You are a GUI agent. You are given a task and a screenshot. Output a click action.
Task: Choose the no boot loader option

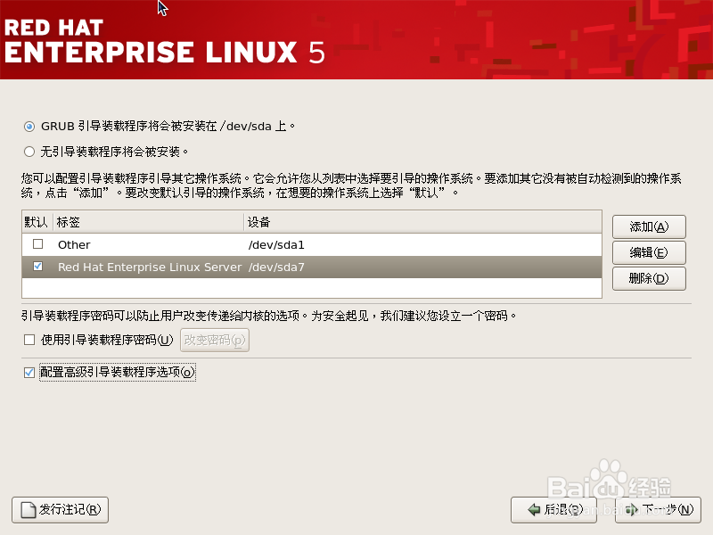[x=29, y=151]
